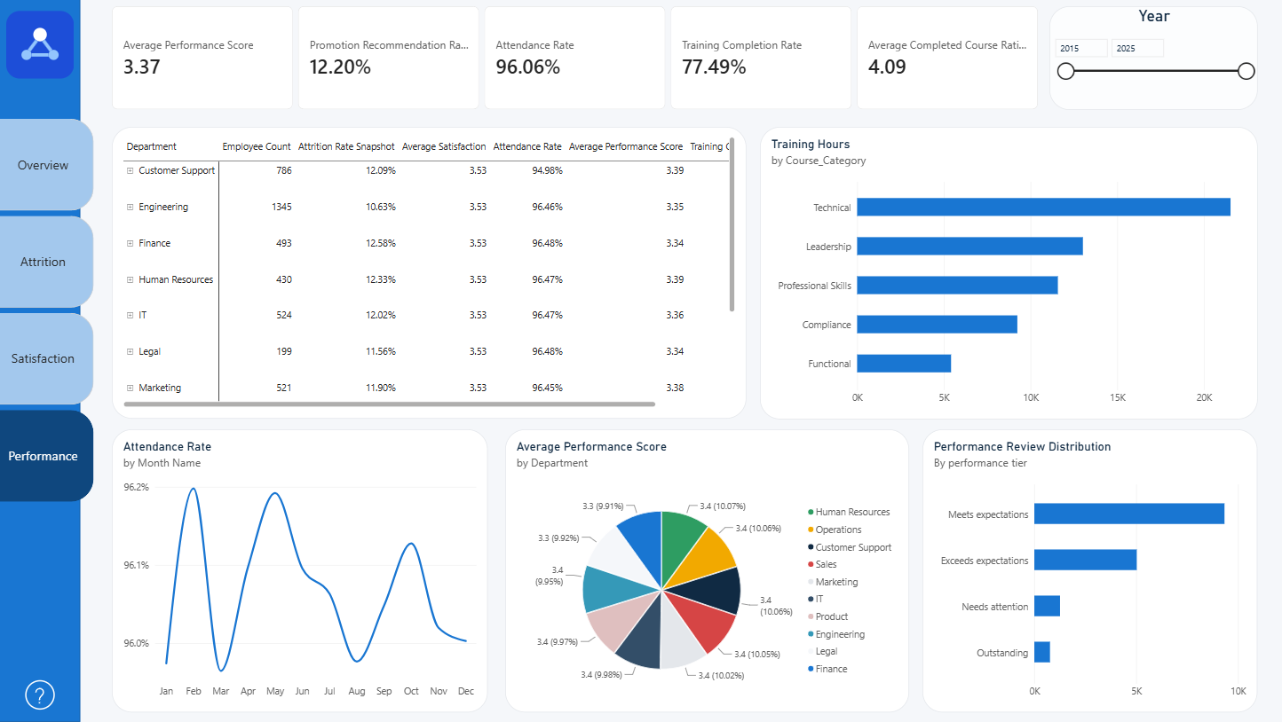Select Human Resources green legend swatch
Image resolution: width=1282 pixels, height=722 pixels.
click(811, 512)
